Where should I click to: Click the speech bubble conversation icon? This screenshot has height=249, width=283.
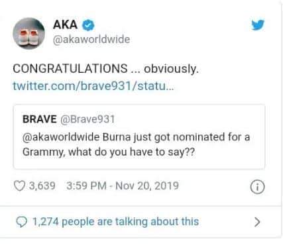pyautogui.click(x=22, y=222)
